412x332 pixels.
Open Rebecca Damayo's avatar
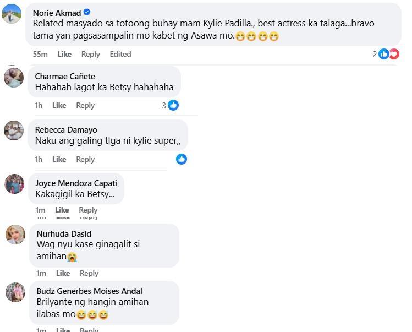pos(14,130)
